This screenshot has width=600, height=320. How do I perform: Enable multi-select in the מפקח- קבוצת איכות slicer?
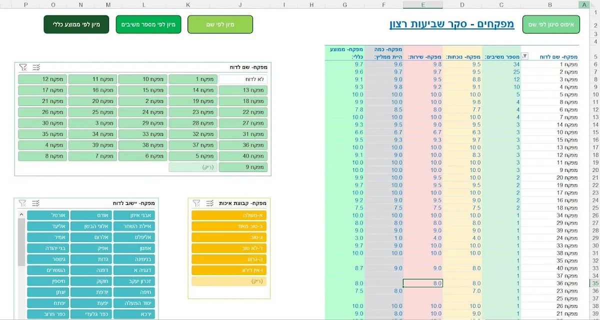(210, 203)
